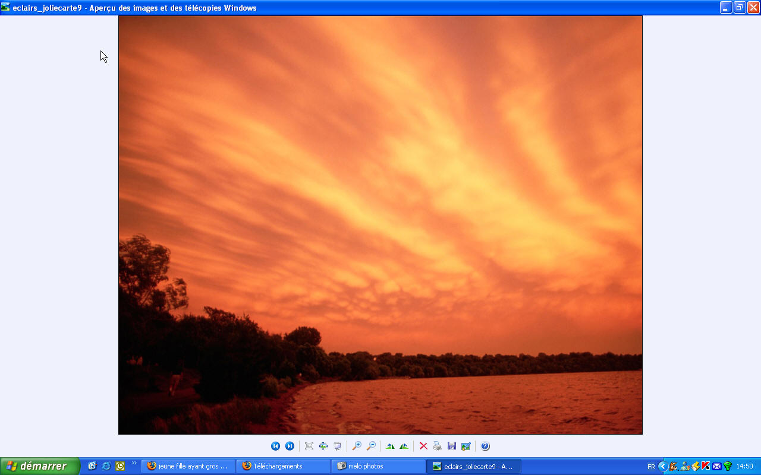Minimize the image viewer window
Image resolution: width=761 pixels, height=475 pixels.
point(726,8)
